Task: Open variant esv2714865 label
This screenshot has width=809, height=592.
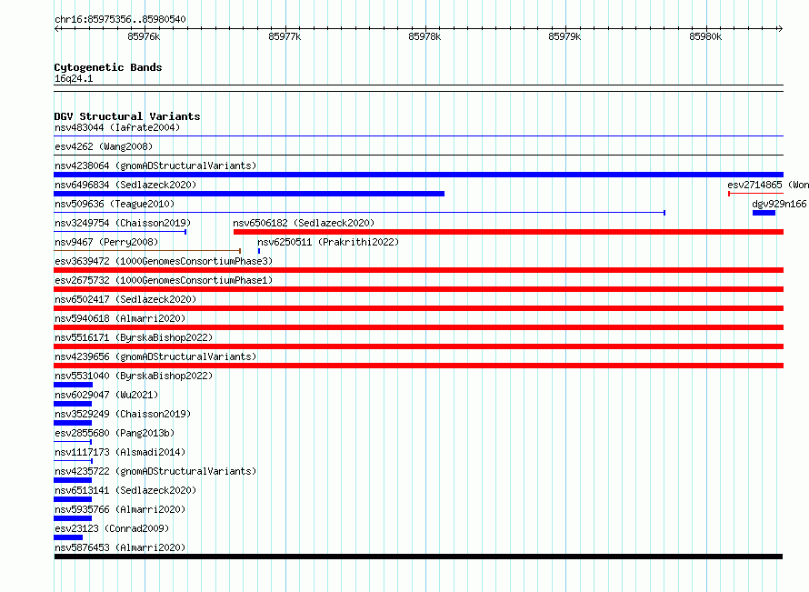Action: 768,185
